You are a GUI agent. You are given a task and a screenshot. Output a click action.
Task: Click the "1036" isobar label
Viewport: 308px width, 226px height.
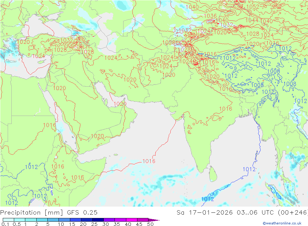click(x=210, y=16)
